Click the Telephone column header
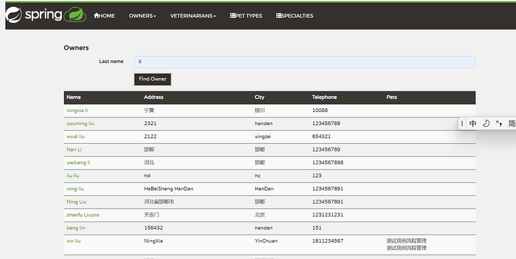This screenshot has height=259, width=516. tap(324, 97)
